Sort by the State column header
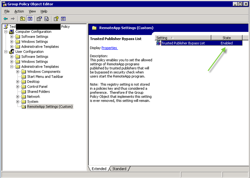Image resolution: width=250 pixels, height=178 pixels. tap(227, 38)
